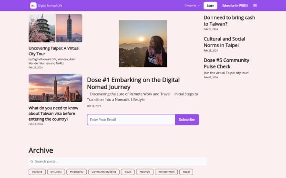
Task: Filter archive by Thailand tag
Action: (x=37, y=172)
